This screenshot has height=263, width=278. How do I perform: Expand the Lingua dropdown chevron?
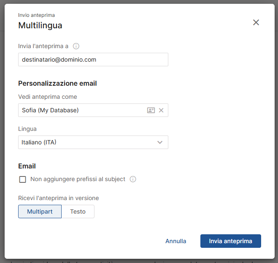(160, 142)
